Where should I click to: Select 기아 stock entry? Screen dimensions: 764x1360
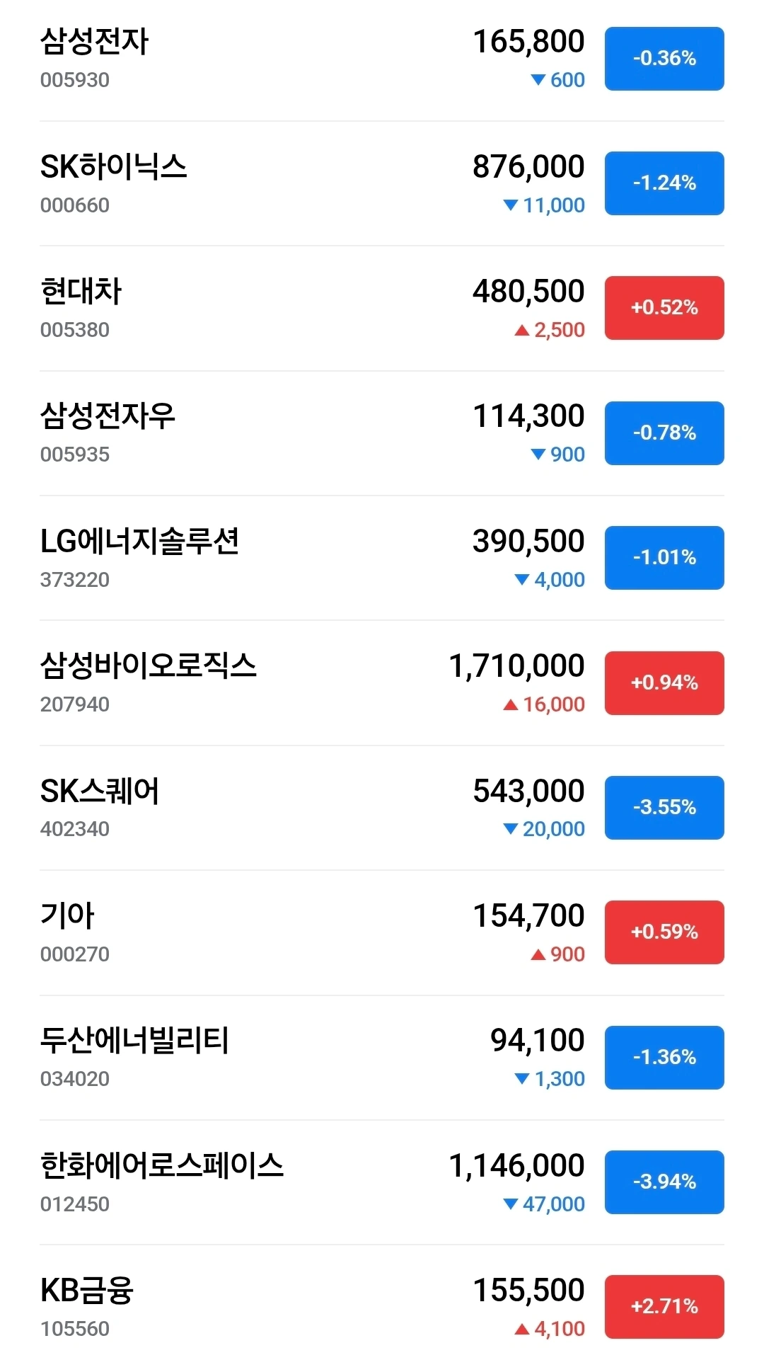coord(382,933)
